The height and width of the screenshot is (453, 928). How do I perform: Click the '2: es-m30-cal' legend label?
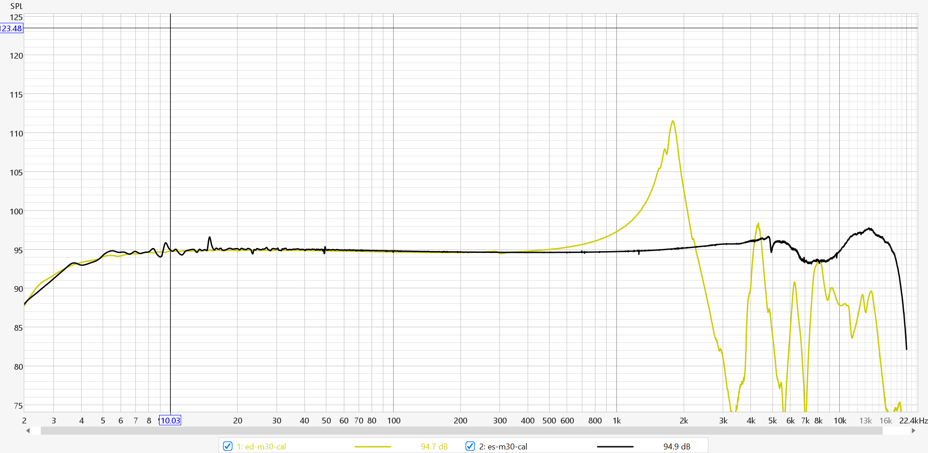tap(503, 446)
